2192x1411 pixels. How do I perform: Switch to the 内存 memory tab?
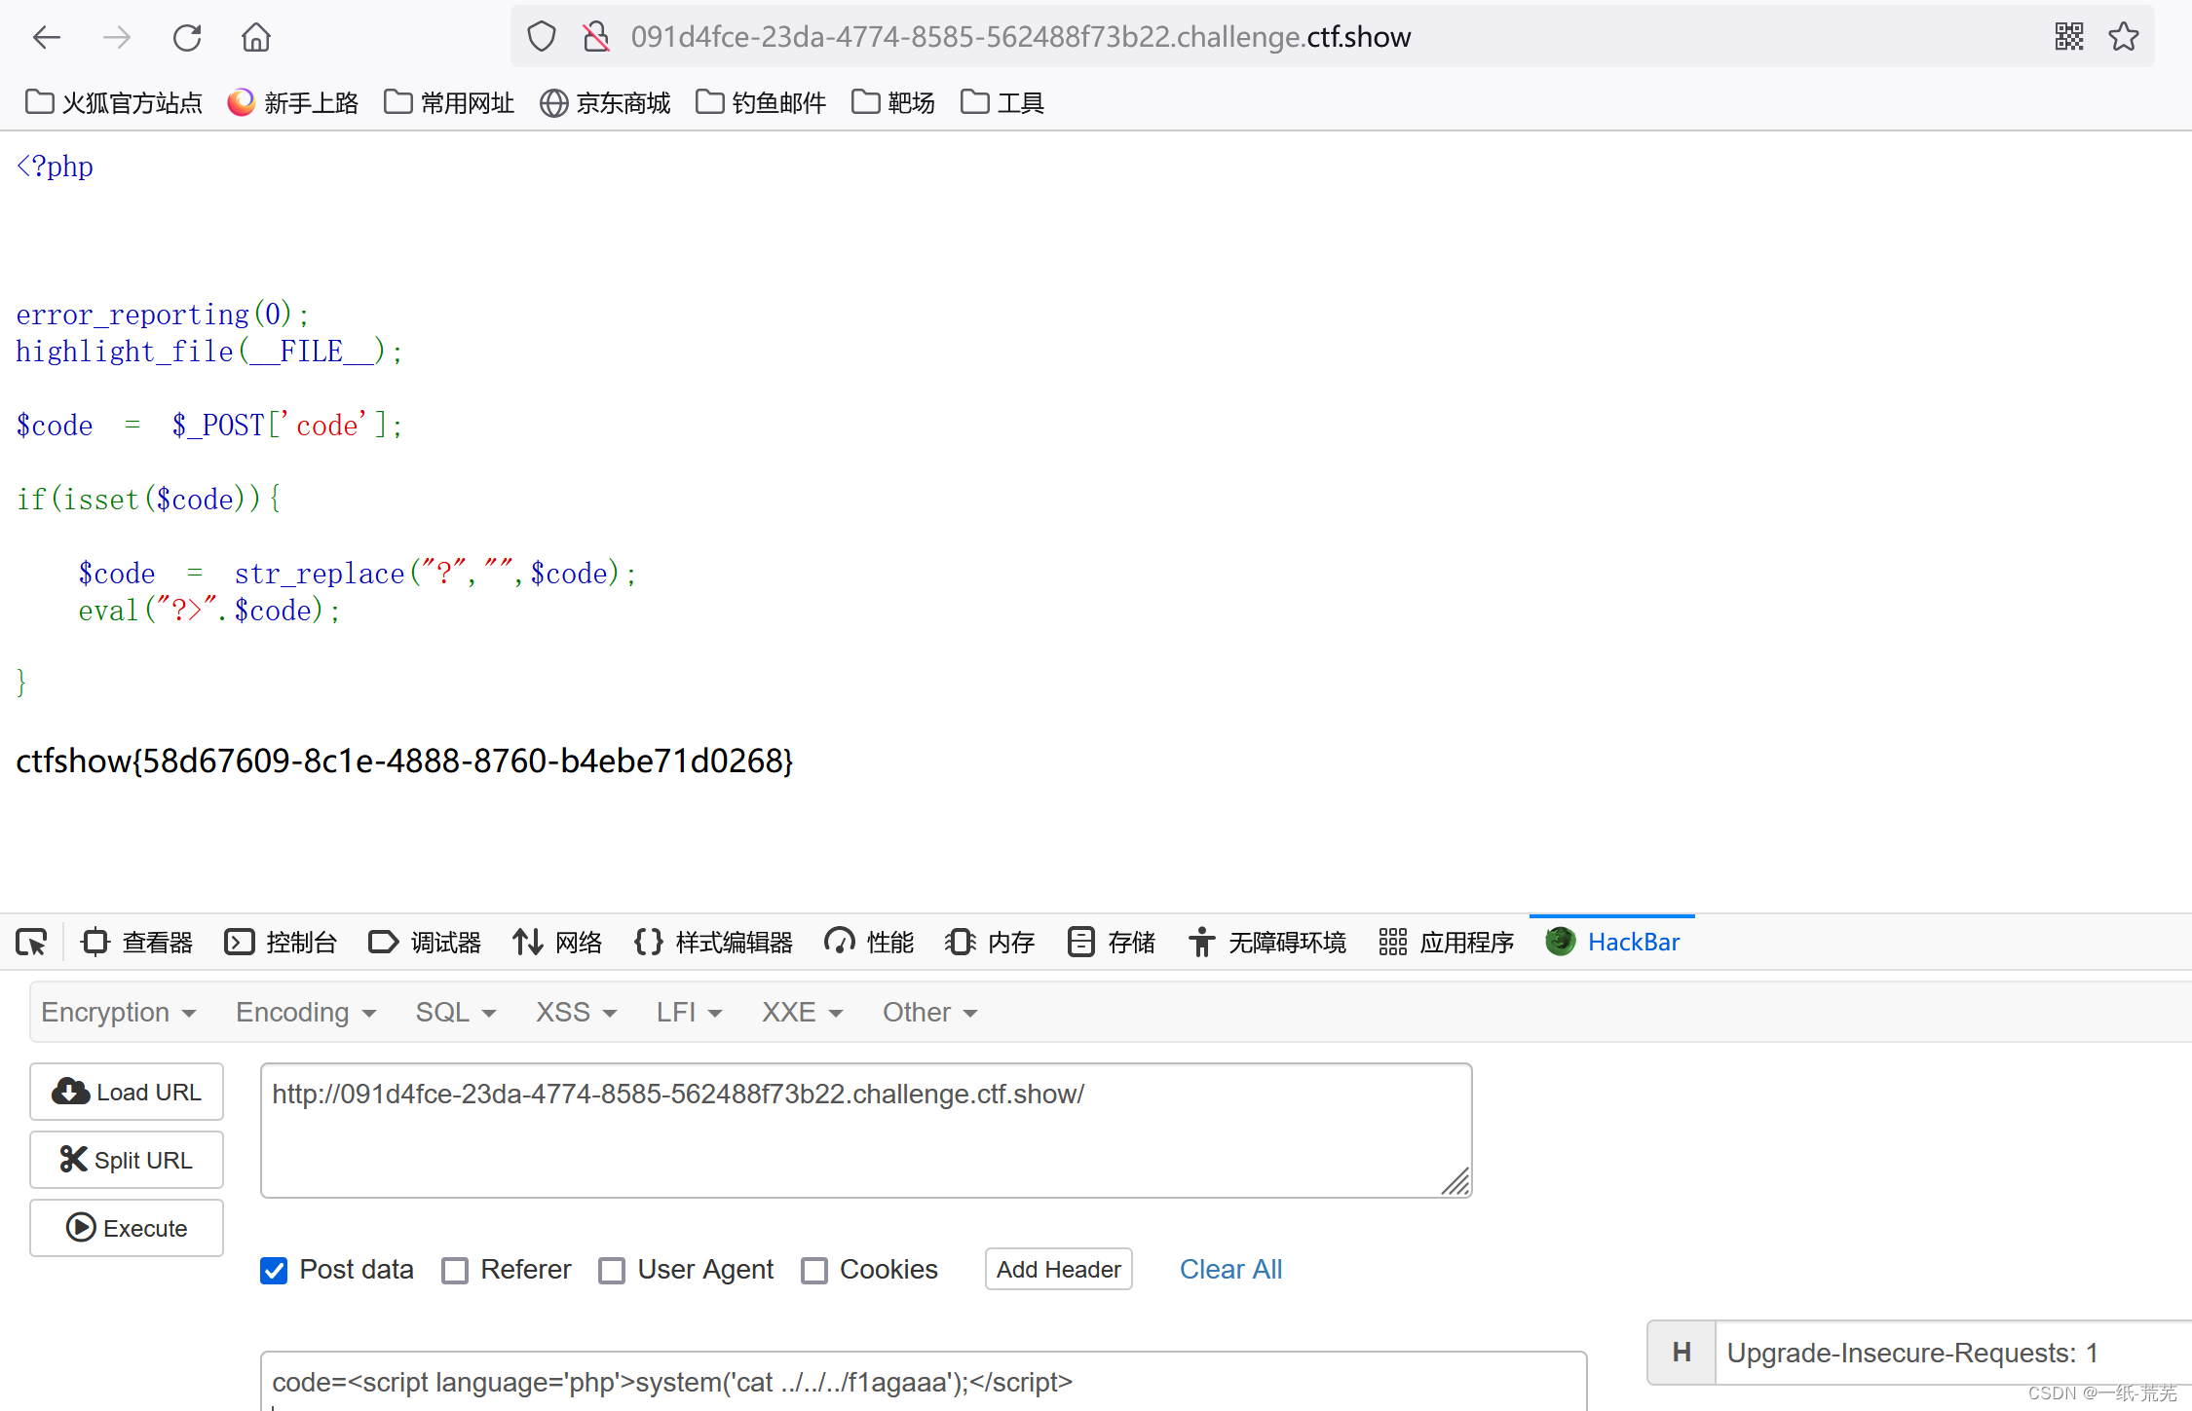[990, 943]
